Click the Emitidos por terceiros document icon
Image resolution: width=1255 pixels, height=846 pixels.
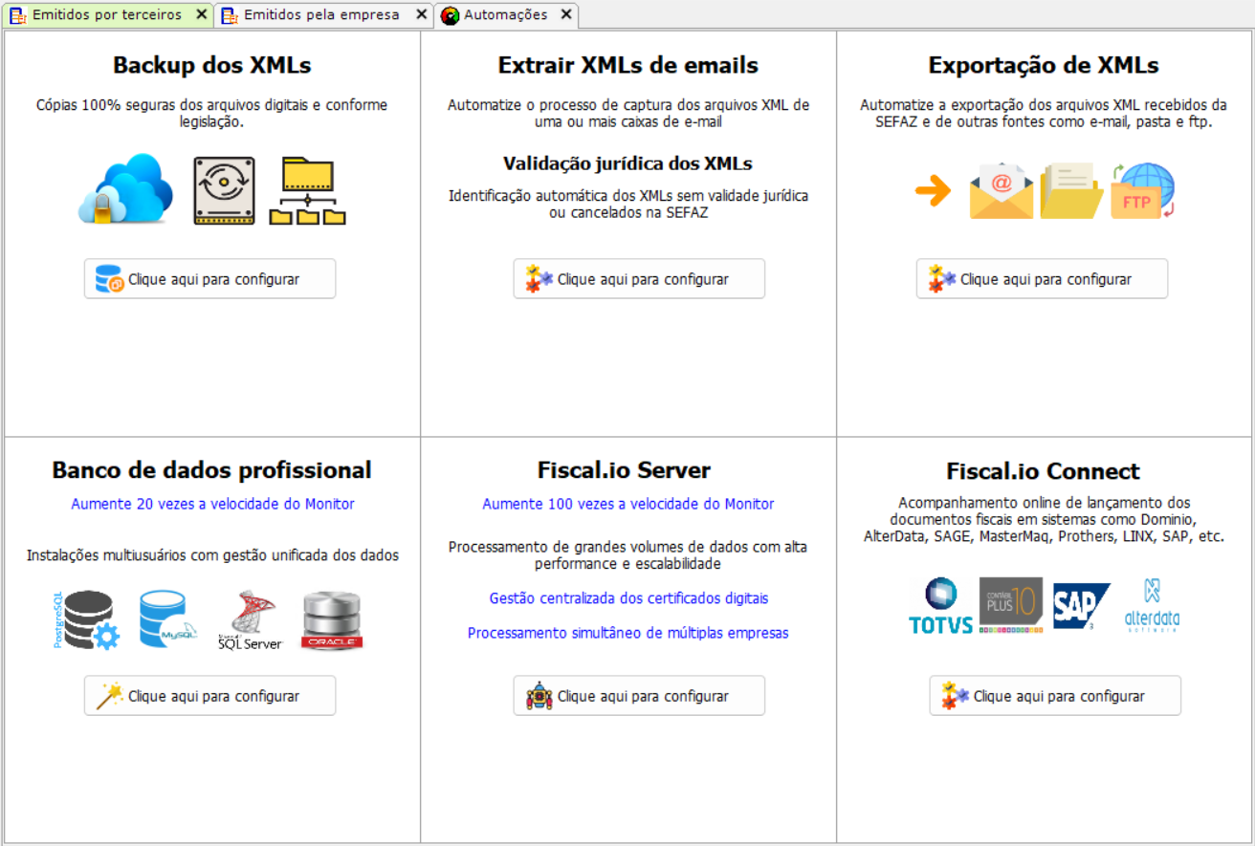18,15
